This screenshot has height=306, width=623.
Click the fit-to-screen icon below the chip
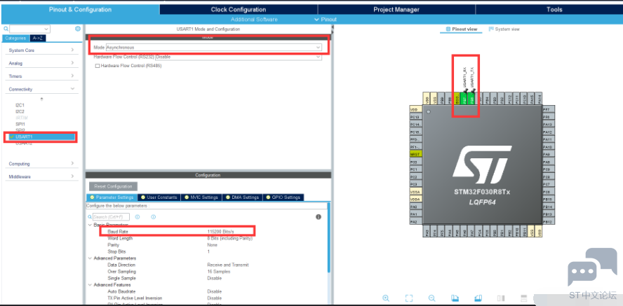(x=409, y=298)
